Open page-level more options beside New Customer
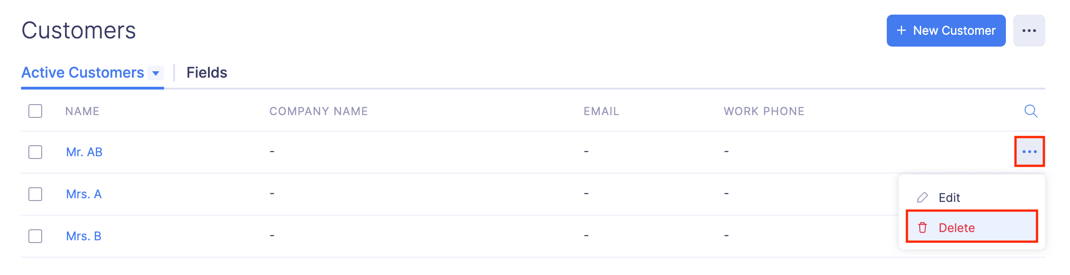1070x275 pixels. click(1029, 31)
